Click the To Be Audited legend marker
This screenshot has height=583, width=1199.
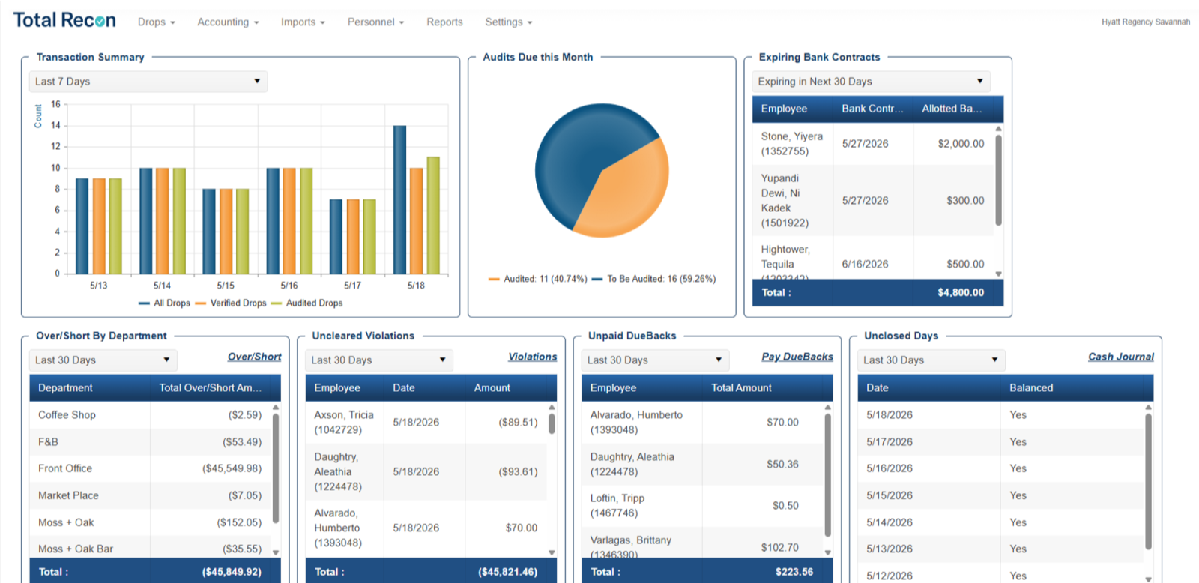pos(597,279)
